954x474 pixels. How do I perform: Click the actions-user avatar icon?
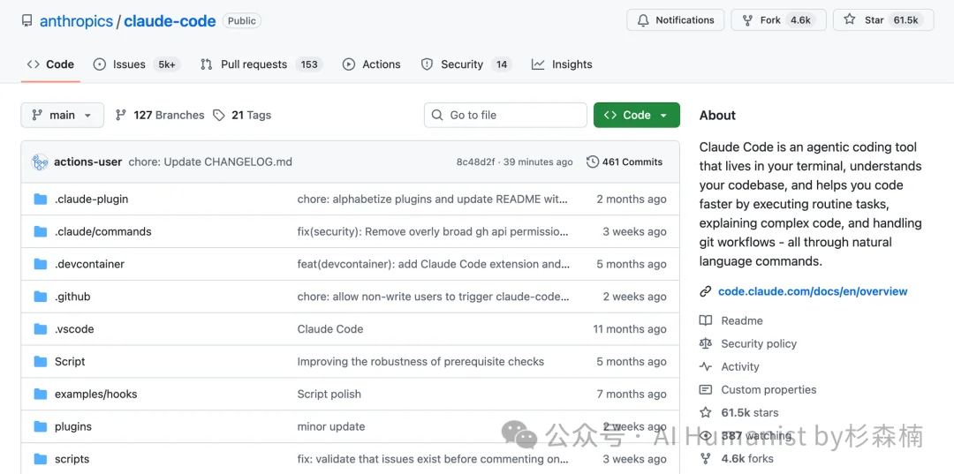pyautogui.click(x=40, y=162)
